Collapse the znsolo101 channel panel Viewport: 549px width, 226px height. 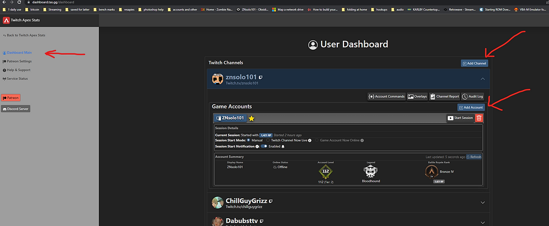pos(483,79)
